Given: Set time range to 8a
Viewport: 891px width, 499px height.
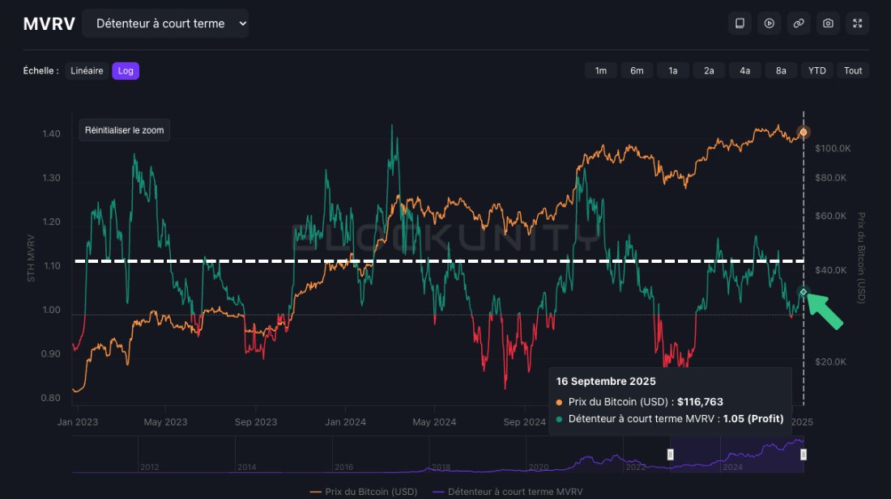Looking at the screenshot, I should click(x=782, y=71).
